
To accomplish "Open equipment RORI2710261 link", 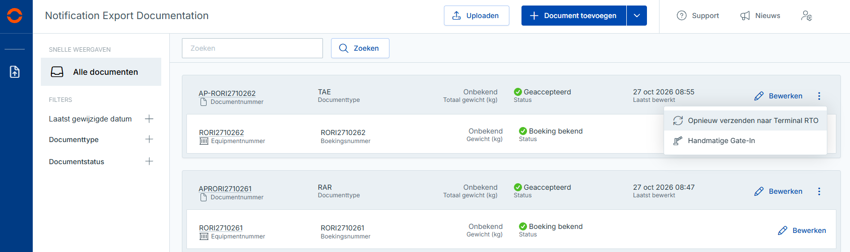I will pos(221,228).
